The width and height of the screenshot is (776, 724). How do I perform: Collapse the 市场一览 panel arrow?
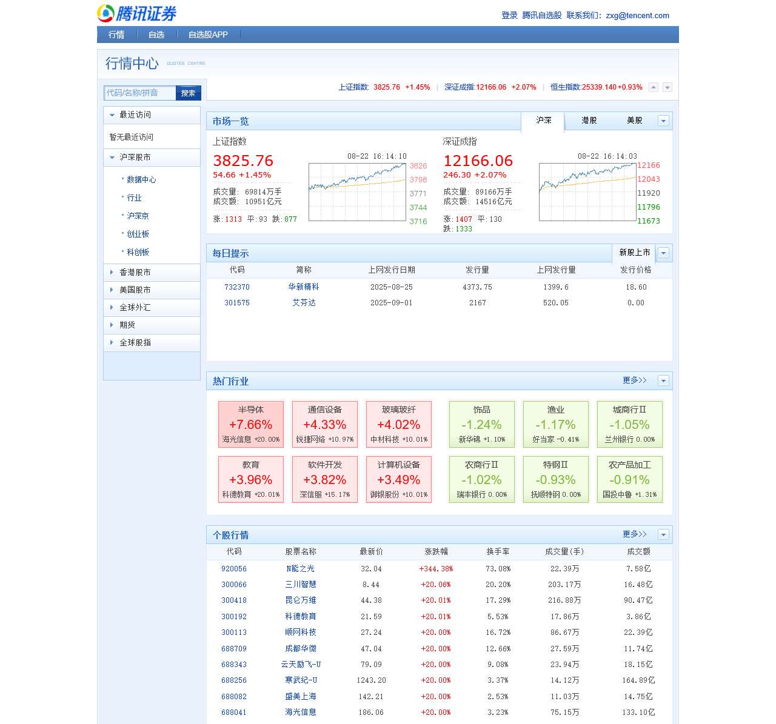[x=663, y=121]
